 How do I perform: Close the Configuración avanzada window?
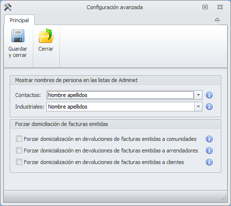click(x=220, y=7)
